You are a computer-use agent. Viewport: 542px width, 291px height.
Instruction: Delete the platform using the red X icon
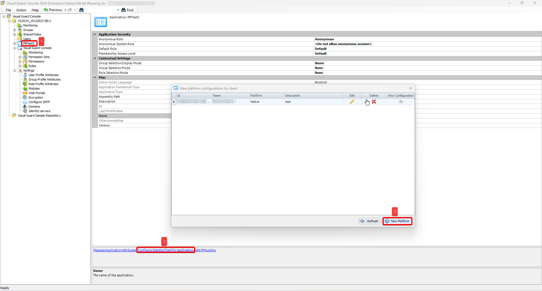pyautogui.click(x=374, y=102)
